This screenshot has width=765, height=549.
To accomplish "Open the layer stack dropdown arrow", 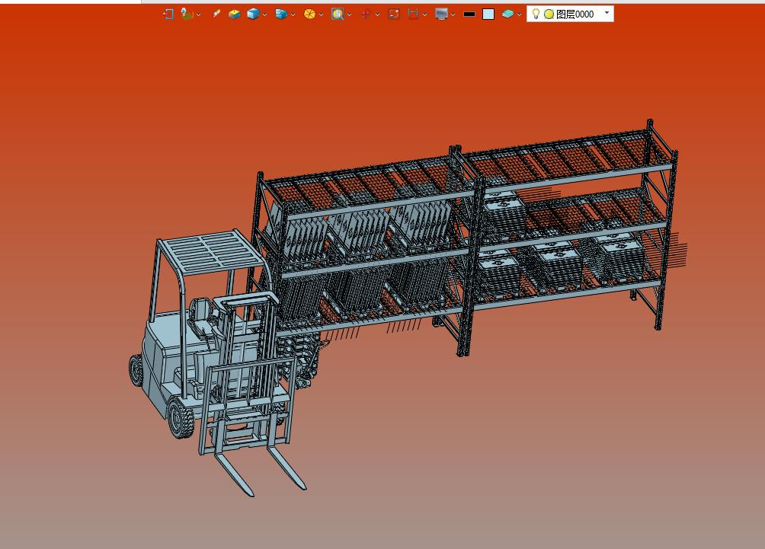I will click(519, 14).
